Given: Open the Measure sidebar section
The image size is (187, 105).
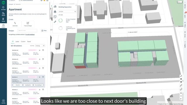Looking at the screenshot, I should 3,14.
